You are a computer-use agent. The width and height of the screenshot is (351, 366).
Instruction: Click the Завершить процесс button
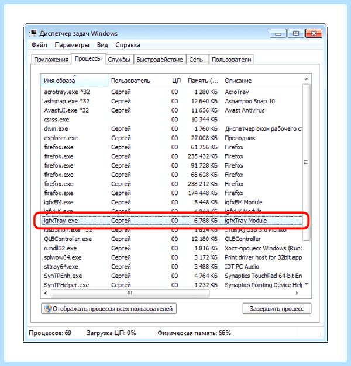277,309
